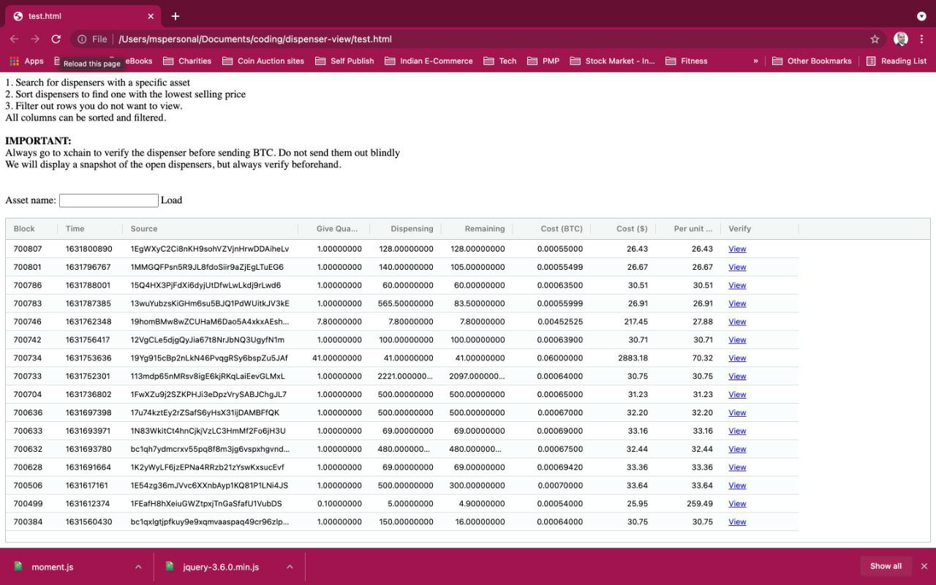Open the moment.js download options chevron

click(138, 567)
